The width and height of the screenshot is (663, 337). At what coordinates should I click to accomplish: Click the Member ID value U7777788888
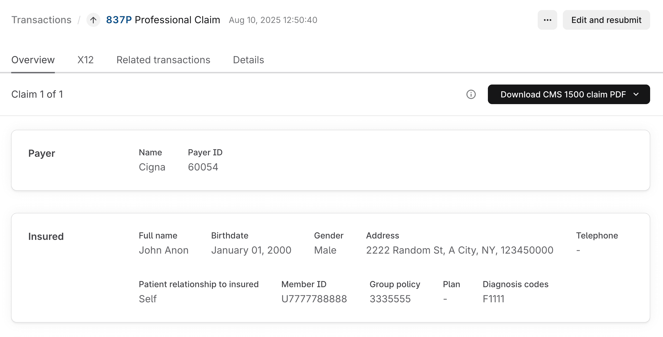coord(314,299)
